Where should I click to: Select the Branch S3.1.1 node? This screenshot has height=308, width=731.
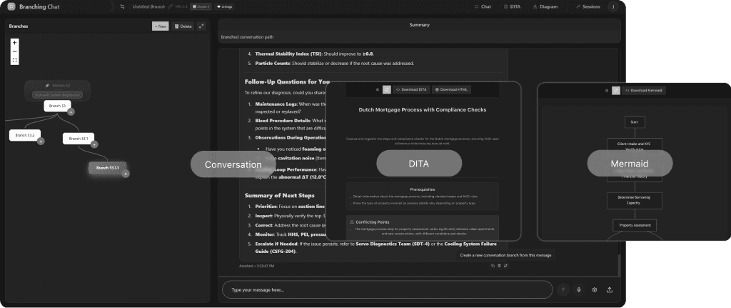(x=107, y=167)
